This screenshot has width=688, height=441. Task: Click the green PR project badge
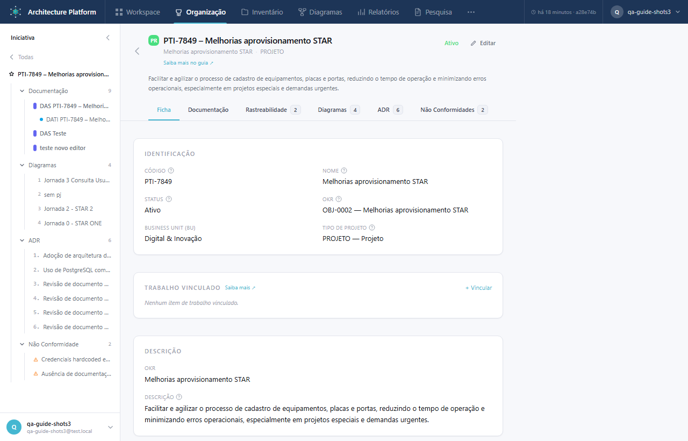[154, 40]
